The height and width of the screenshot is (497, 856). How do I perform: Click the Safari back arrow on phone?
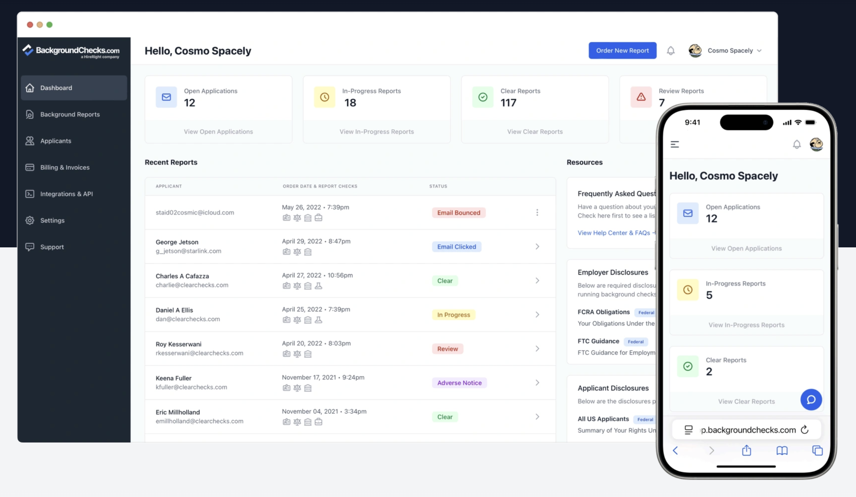pos(675,450)
